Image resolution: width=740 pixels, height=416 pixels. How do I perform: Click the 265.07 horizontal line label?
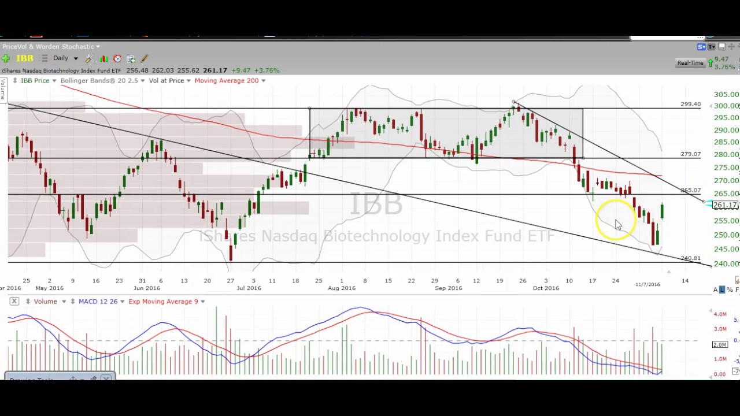[x=690, y=190]
